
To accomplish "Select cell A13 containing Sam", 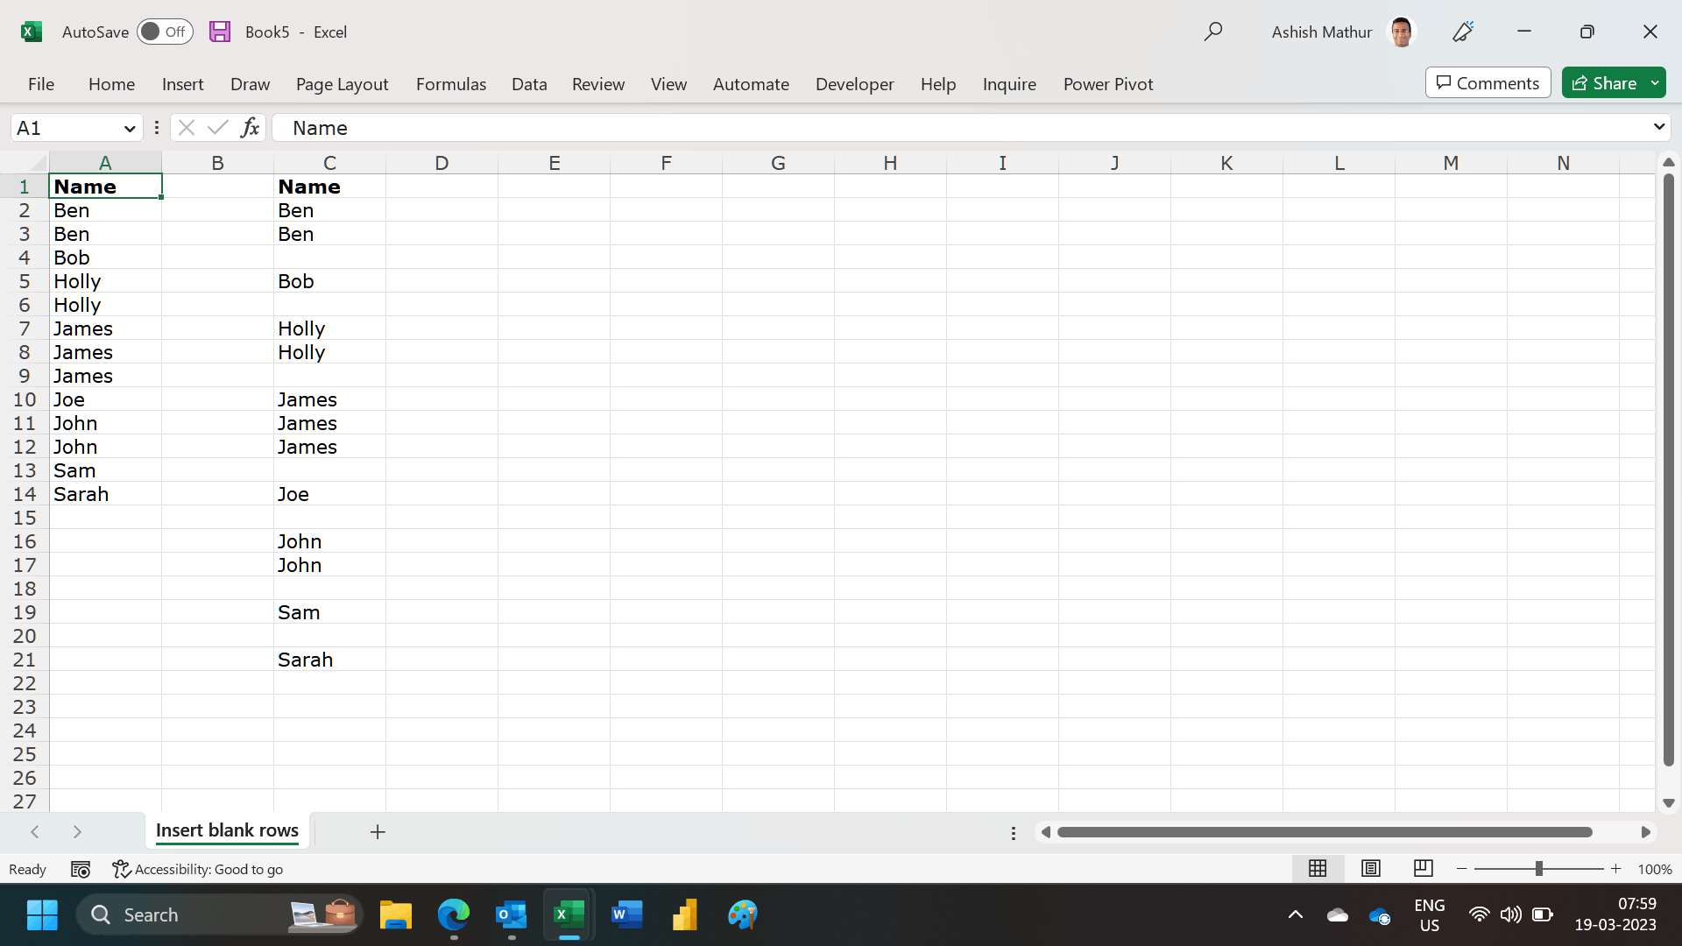I will tap(105, 470).
